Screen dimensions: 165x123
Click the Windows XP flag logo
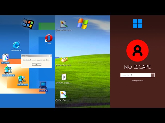click(x=82, y=23)
